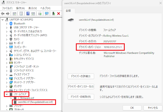Click the カメラ webcam icon
The width and height of the screenshot is (163, 112).
point(11,39)
